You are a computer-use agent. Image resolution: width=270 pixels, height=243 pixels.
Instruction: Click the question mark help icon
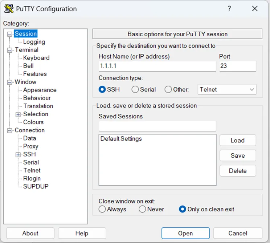click(x=229, y=8)
